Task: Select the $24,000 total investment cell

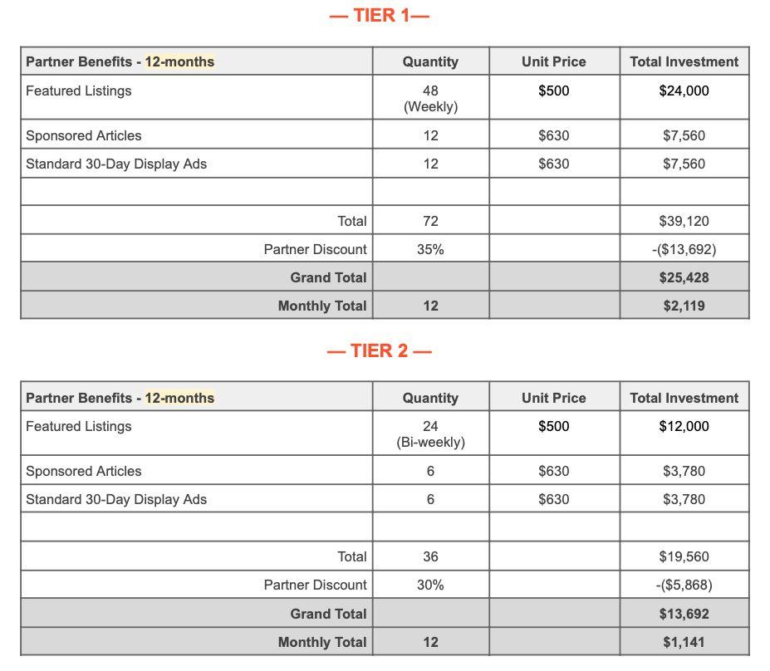Action: point(684,97)
